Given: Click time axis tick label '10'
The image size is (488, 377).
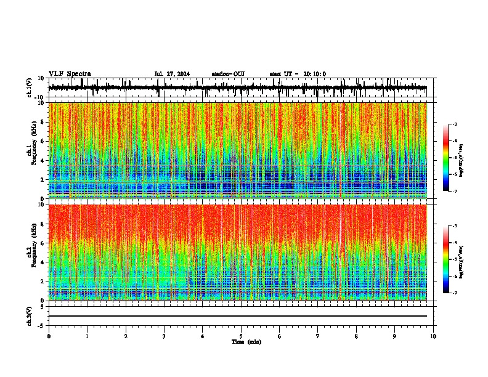Looking at the screenshot, I should click(433, 336).
